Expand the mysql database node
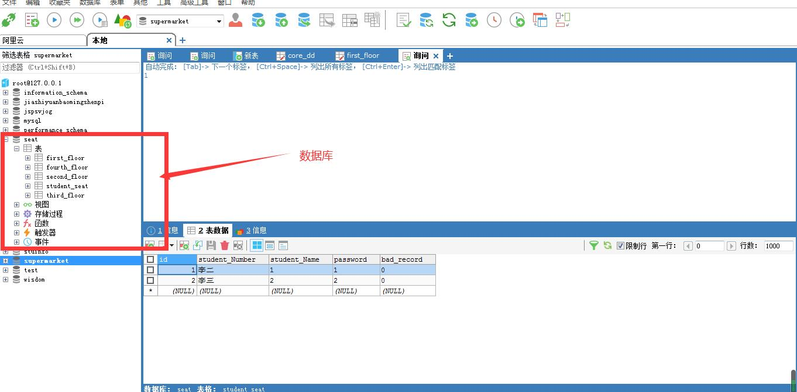Screen dimensions: 797x392 [6, 120]
